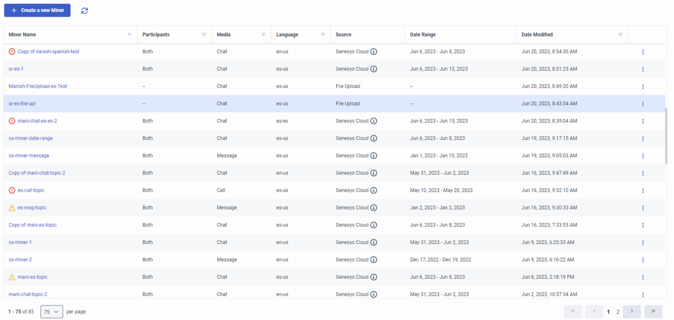Click error icon next to mani-chat-es-es-2

12,121
